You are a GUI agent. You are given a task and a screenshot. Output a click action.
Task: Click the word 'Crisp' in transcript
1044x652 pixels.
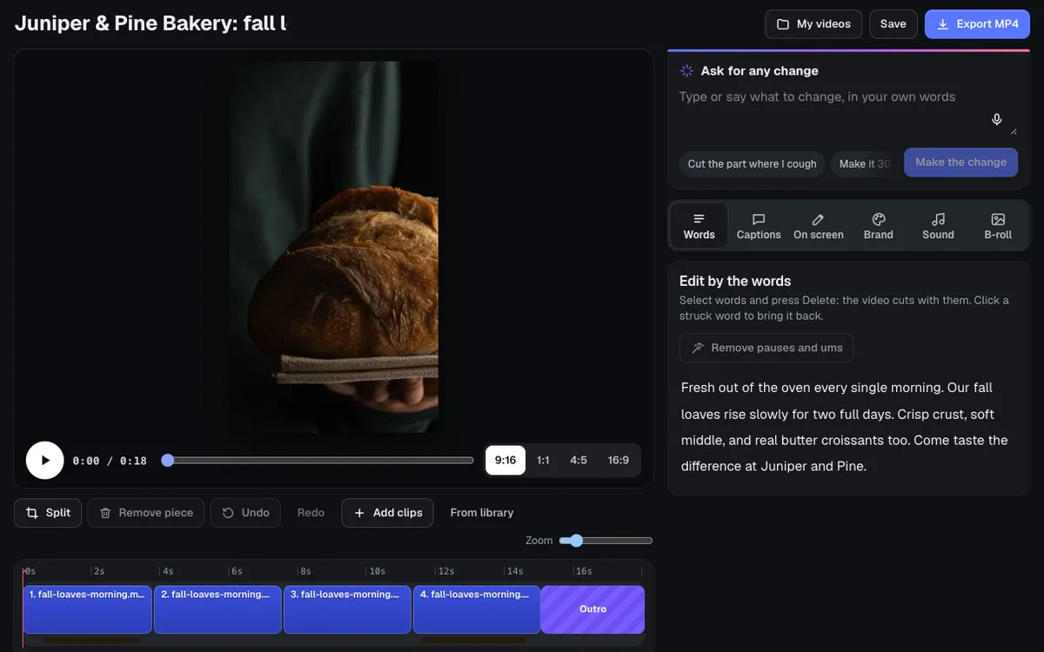pos(913,414)
